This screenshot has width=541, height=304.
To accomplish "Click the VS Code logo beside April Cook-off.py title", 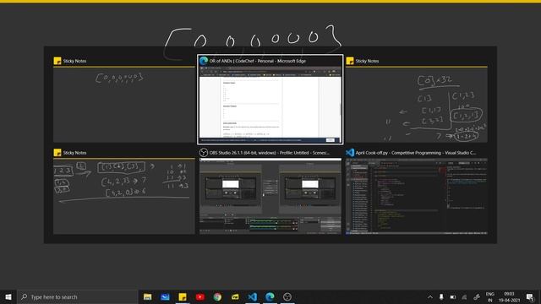I will pyautogui.click(x=350, y=152).
